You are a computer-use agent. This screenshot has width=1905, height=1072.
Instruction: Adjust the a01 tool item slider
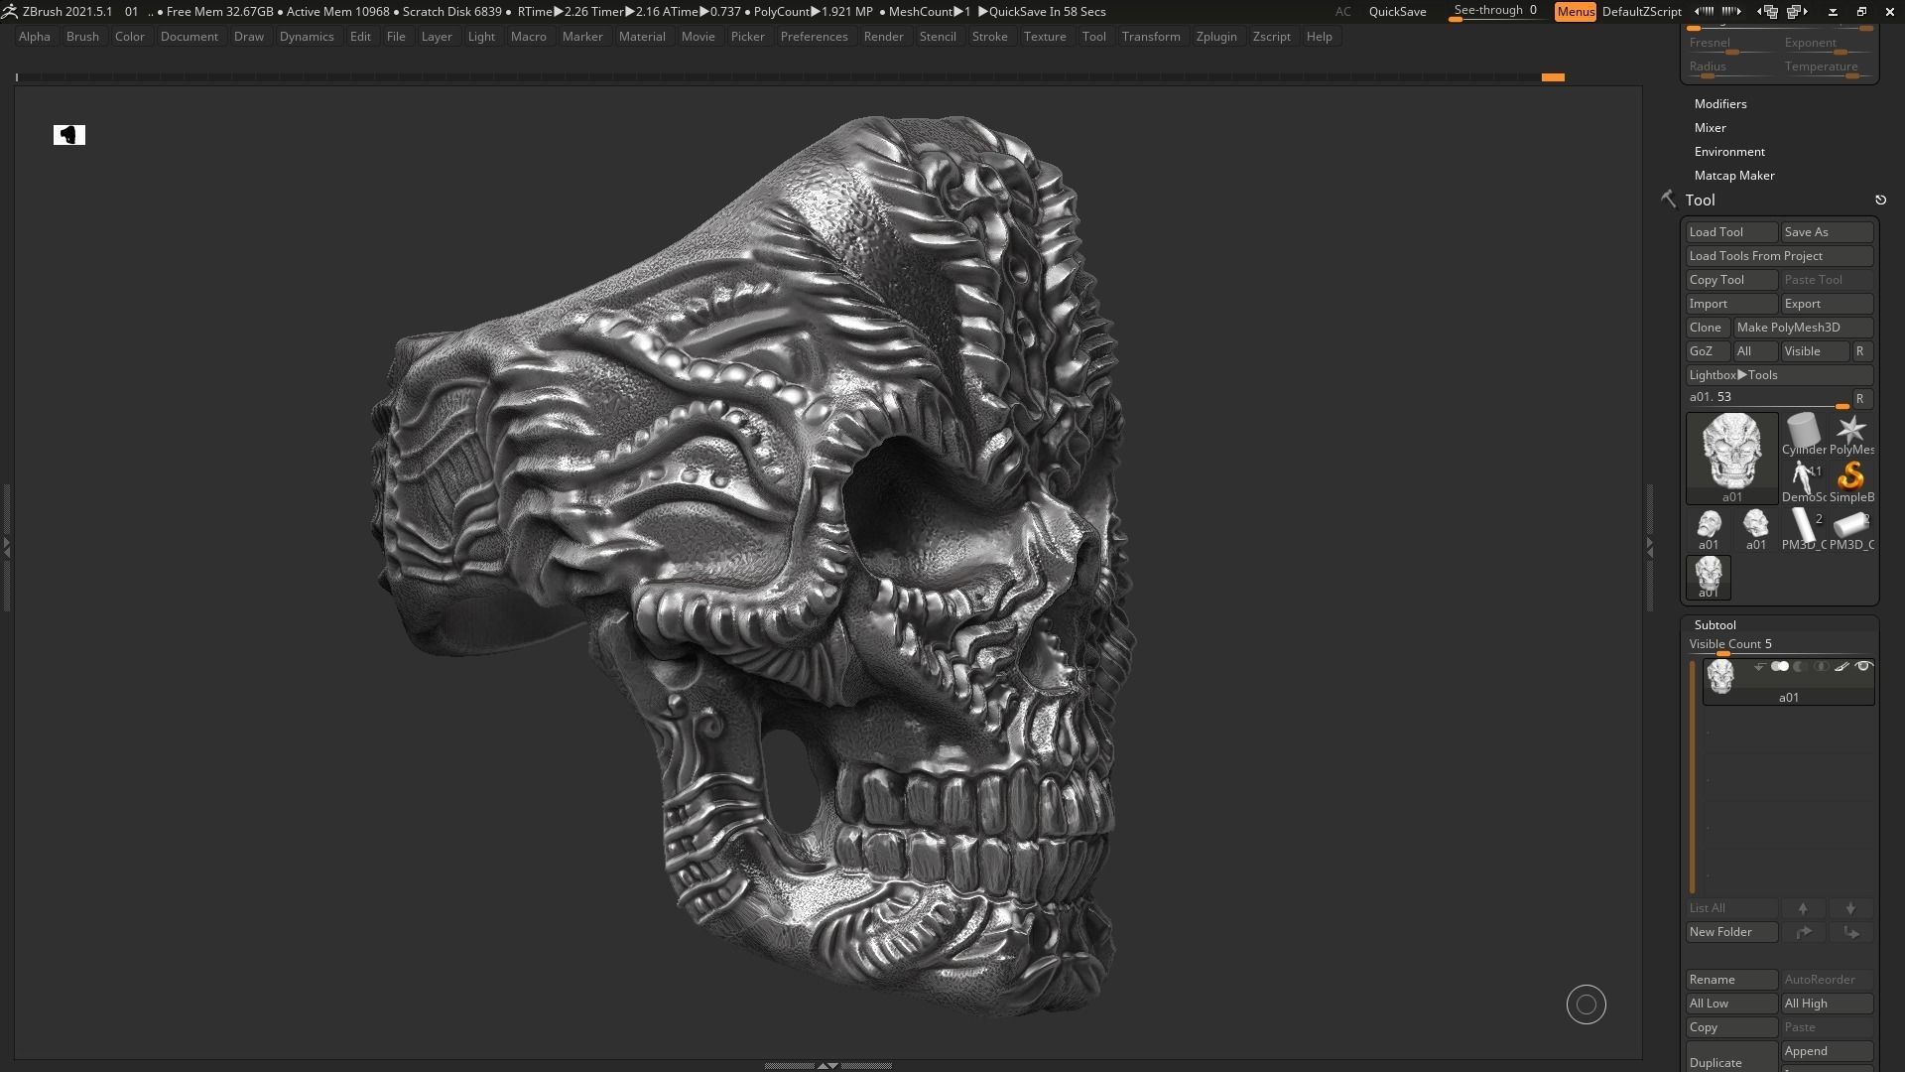[x=1767, y=398]
